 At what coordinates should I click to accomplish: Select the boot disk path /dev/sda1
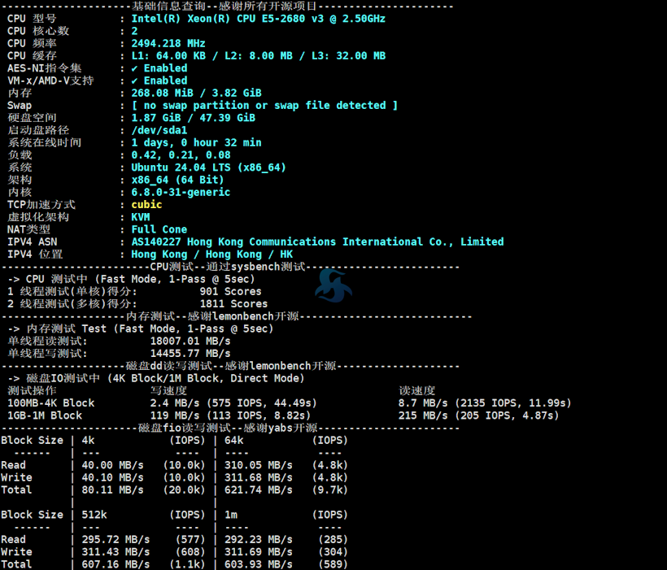(x=159, y=130)
